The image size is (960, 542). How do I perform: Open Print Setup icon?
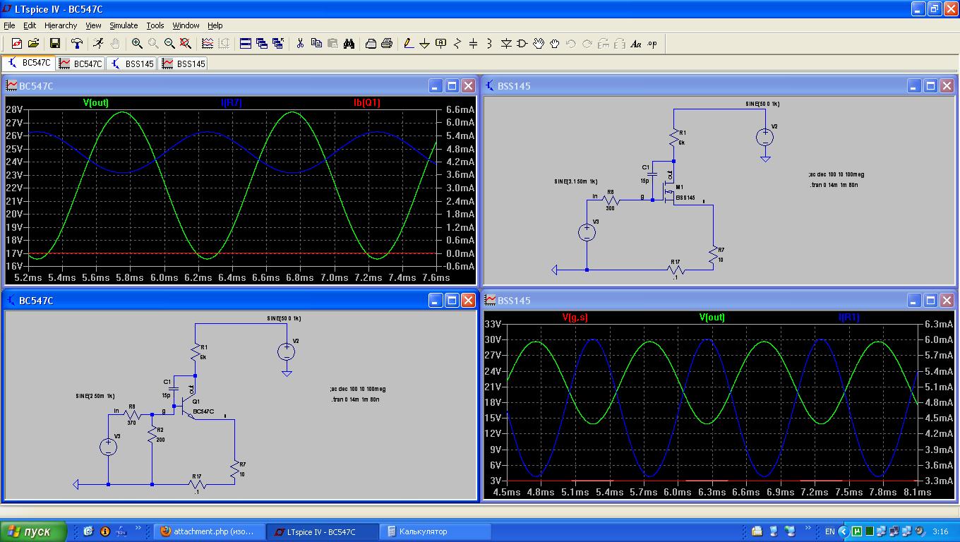tap(371, 44)
